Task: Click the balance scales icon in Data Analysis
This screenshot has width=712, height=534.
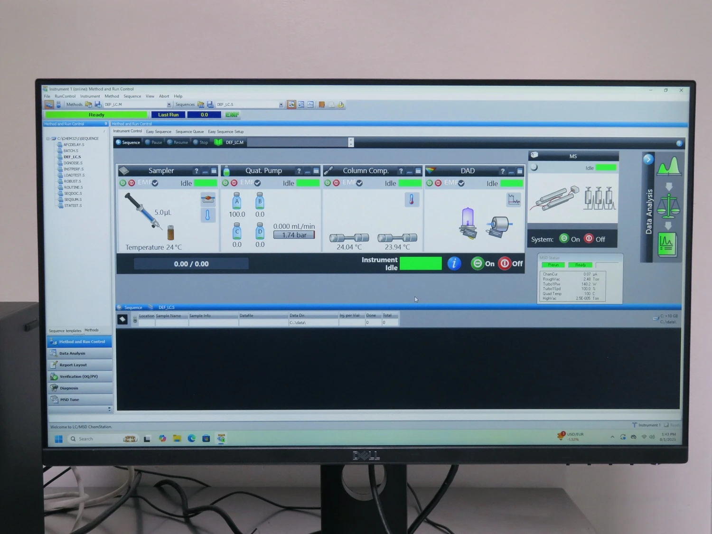Action: 668,205
